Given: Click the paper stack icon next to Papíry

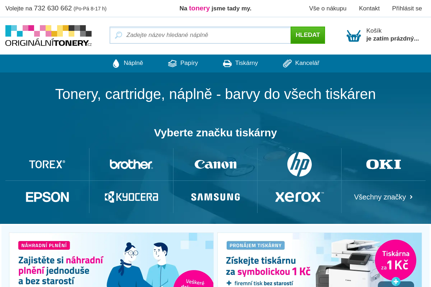Looking at the screenshot, I should [x=172, y=63].
